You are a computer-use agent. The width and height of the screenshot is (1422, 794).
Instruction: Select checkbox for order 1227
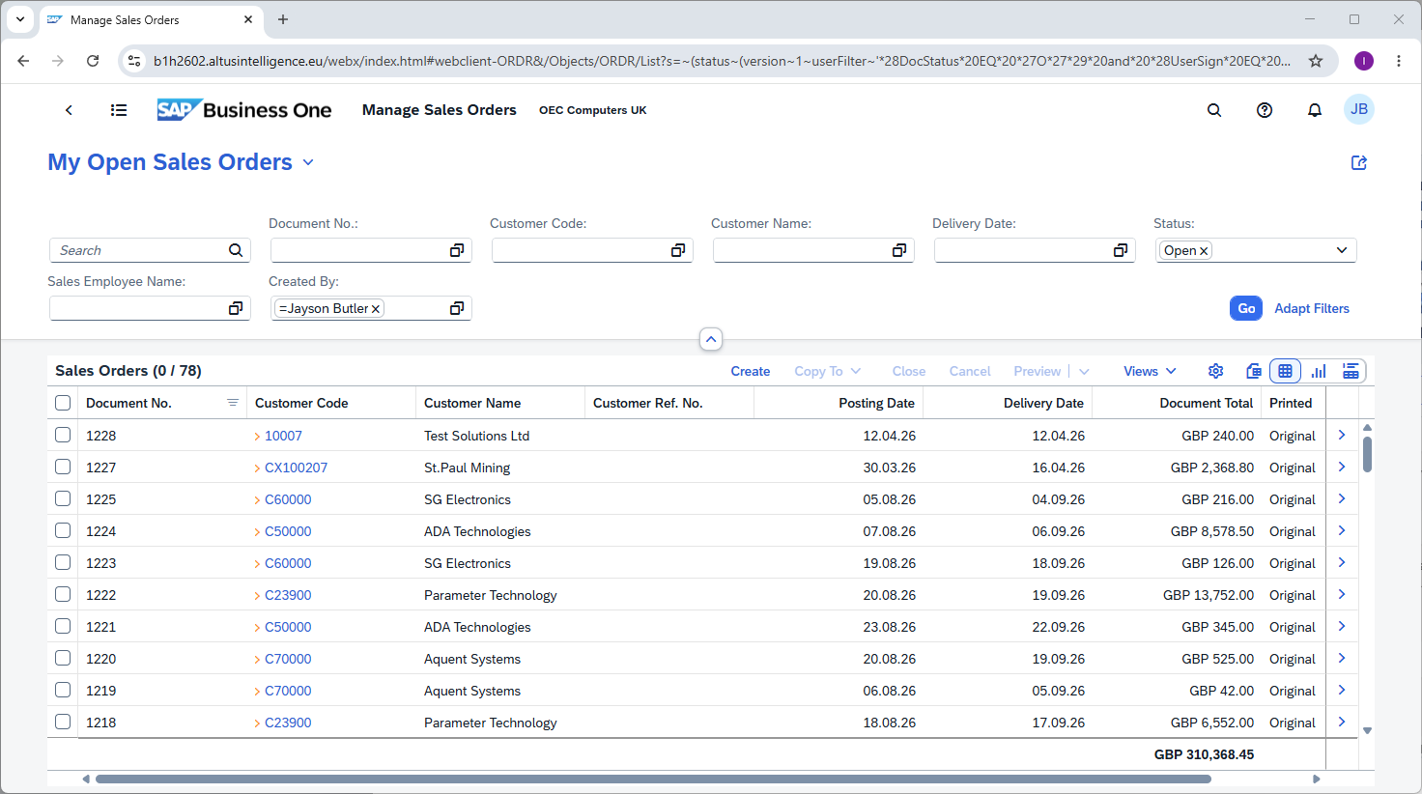pos(63,467)
